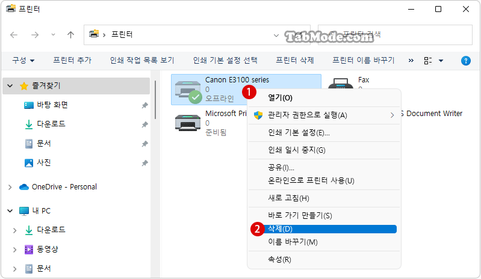
Task: Click the 프린터 추가 toolbar button
Action: coord(72,60)
